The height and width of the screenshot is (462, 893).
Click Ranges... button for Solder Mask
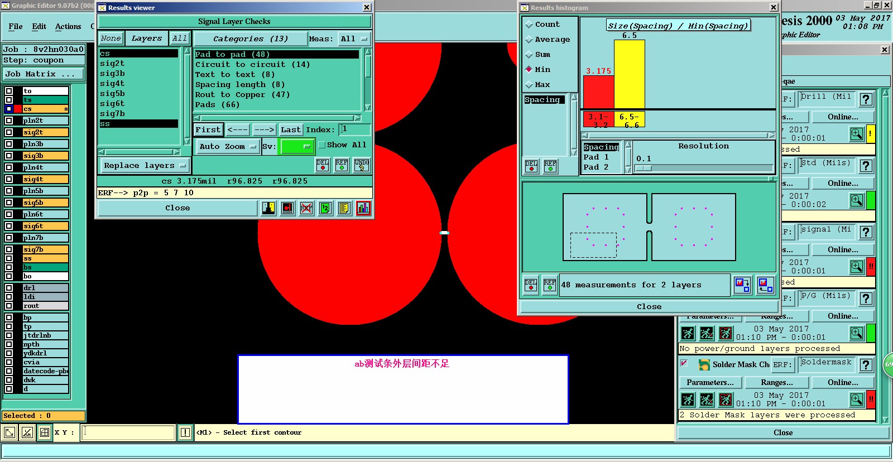click(776, 383)
